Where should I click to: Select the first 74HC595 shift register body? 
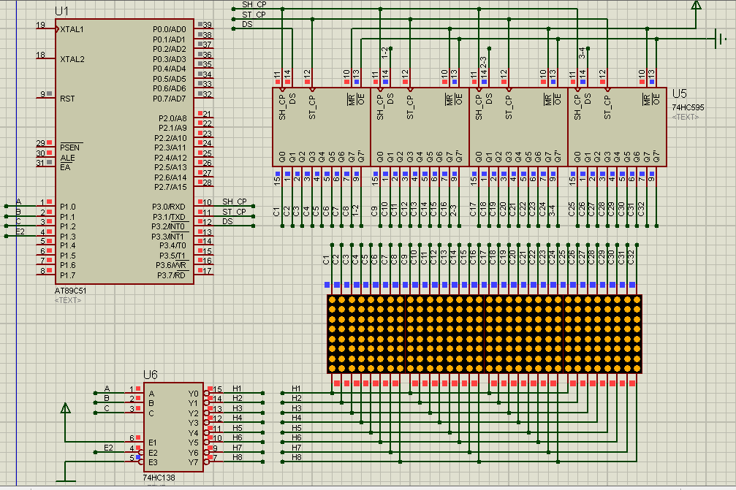tap(320, 128)
